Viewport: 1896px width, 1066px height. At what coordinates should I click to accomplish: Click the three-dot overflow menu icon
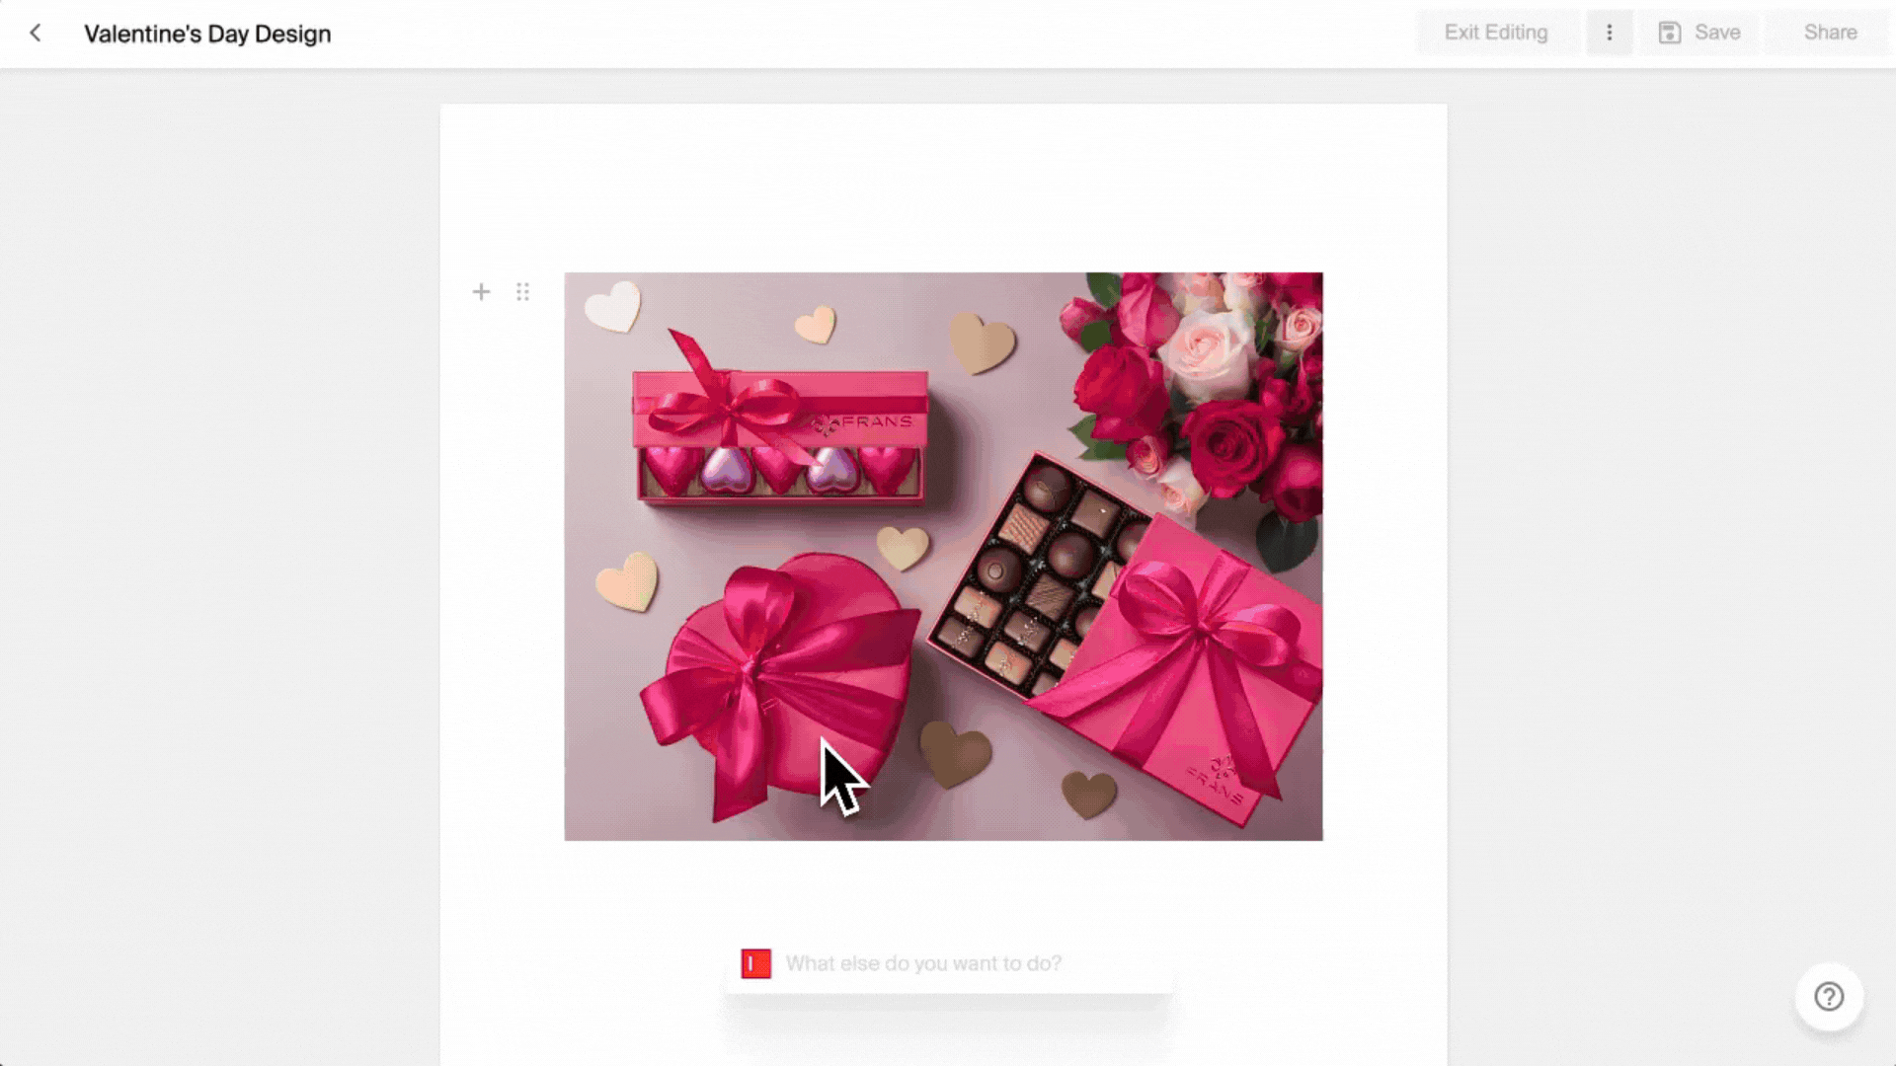[x=1609, y=32]
